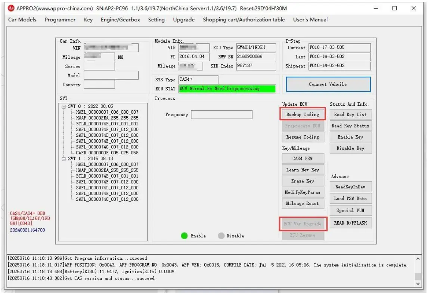This screenshot has height=296, width=428.
Task: Open the Upgrade menu
Action: (x=184, y=20)
